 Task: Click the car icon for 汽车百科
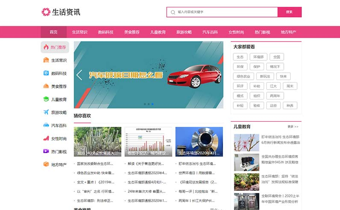click(x=46, y=125)
